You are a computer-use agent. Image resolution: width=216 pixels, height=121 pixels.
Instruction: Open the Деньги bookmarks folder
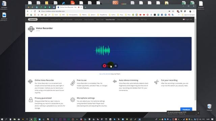pos(92,15)
